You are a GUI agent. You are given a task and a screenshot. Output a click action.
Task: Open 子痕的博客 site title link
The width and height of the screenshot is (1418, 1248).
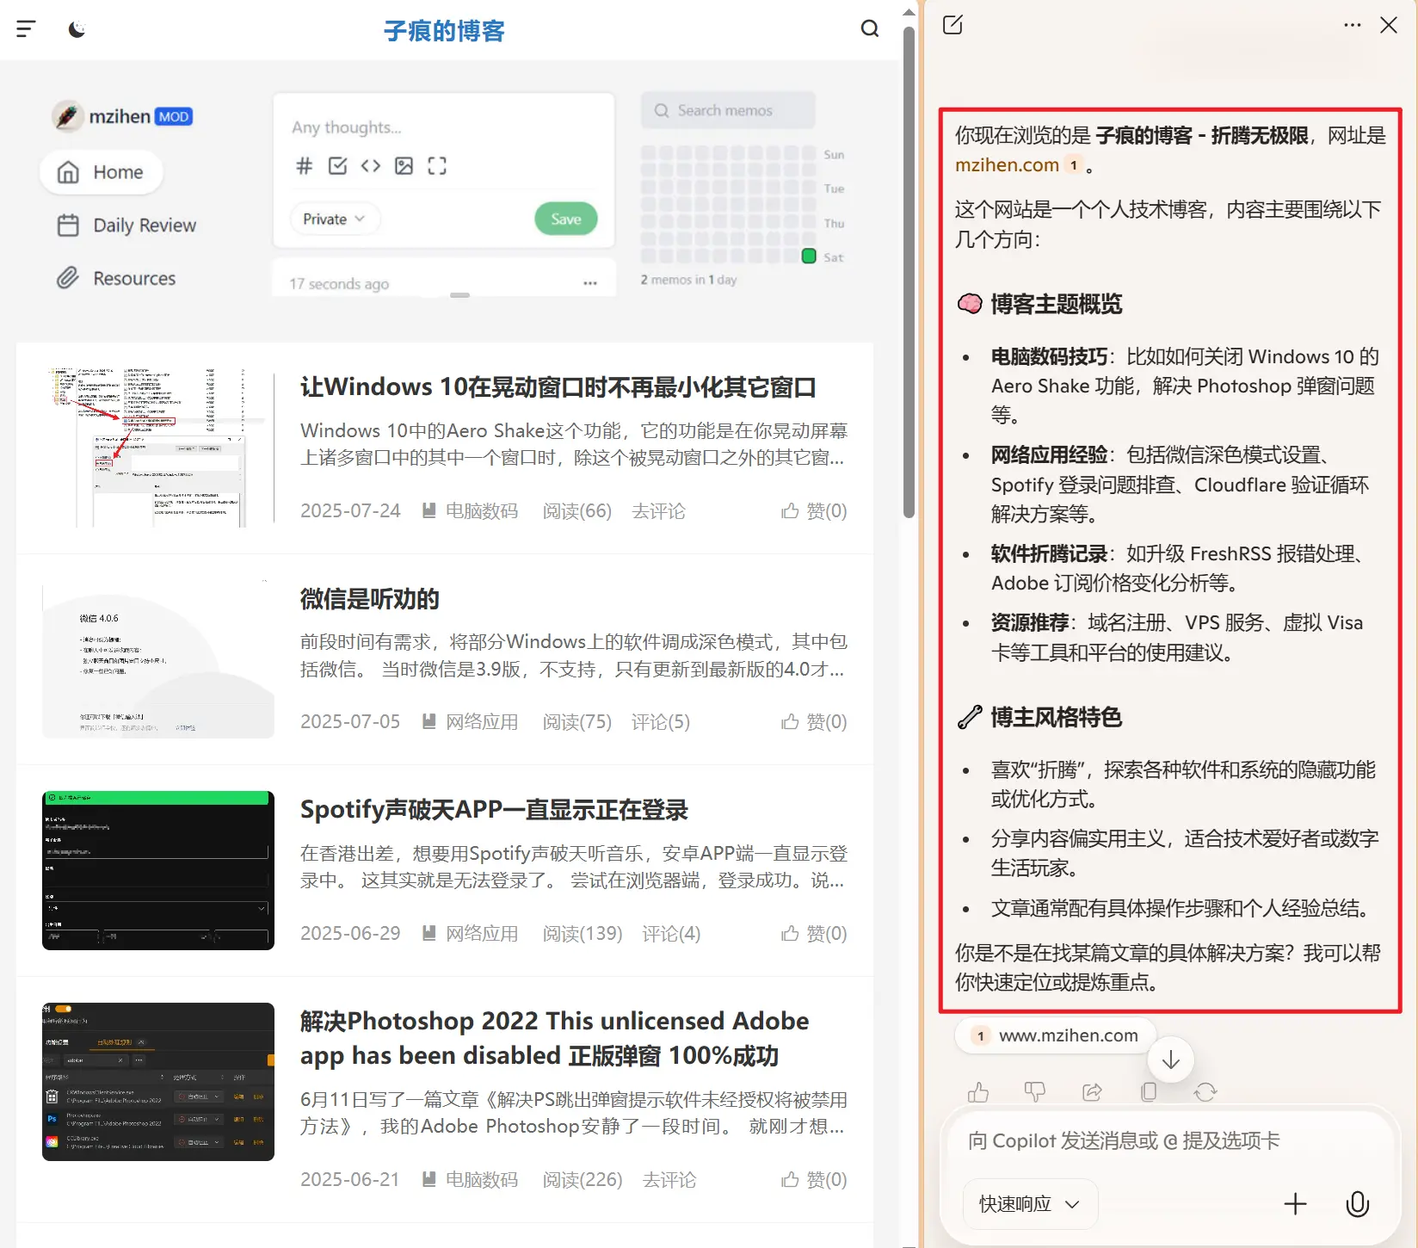click(444, 31)
